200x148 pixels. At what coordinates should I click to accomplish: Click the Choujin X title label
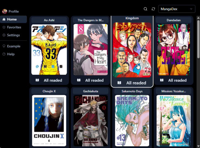pos(49,91)
